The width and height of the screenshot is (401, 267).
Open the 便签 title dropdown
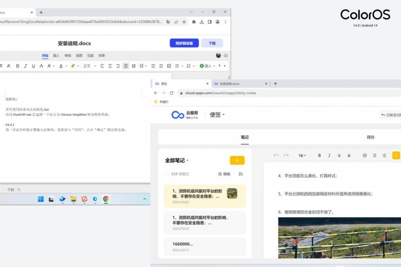[217, 114]
